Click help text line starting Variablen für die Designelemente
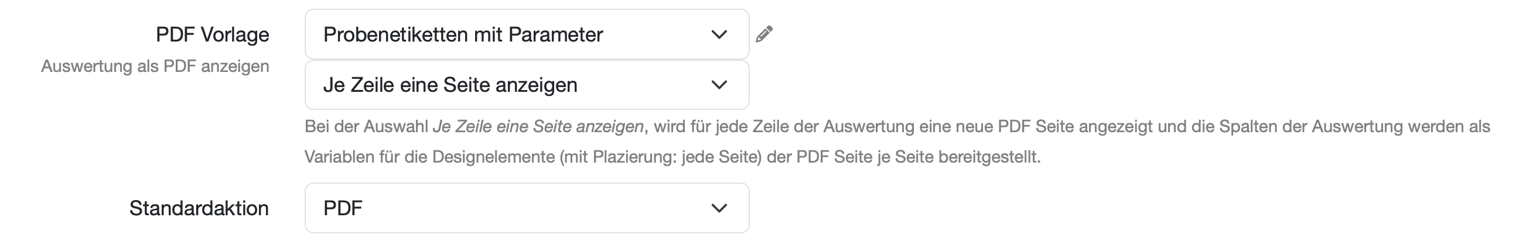 coord(672,157)
